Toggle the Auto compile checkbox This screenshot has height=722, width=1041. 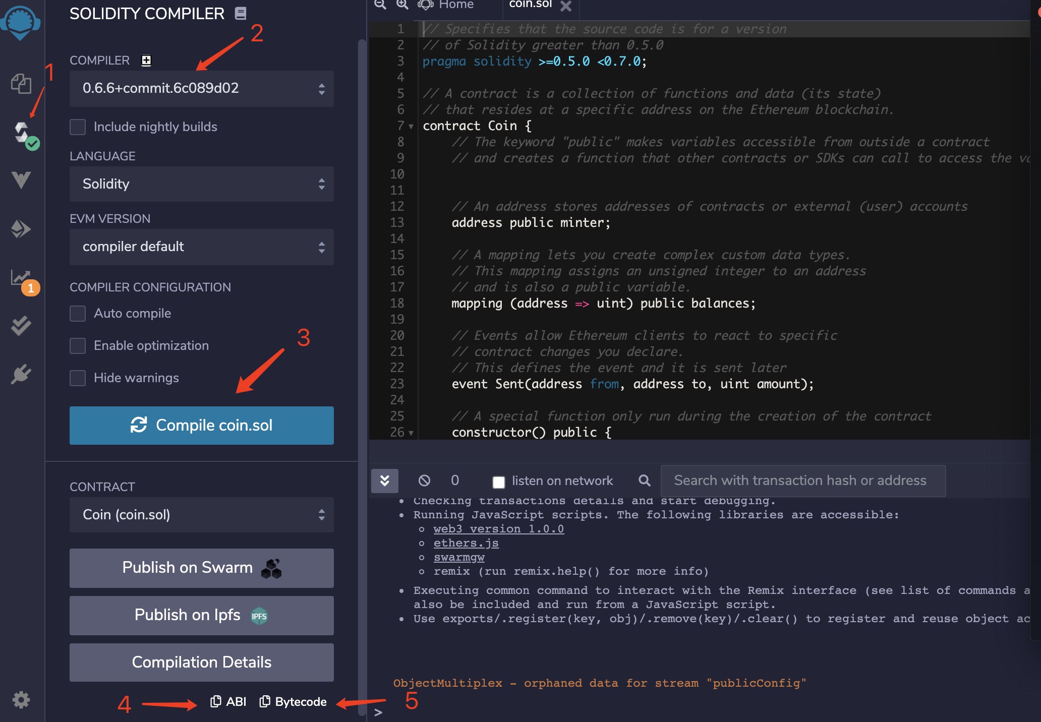coord(78,314)
